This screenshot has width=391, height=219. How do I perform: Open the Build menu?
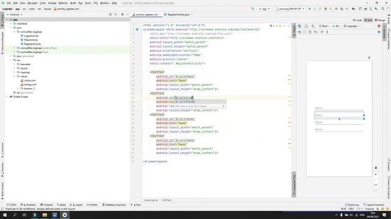pyautogui.click(x=73, y=3)
